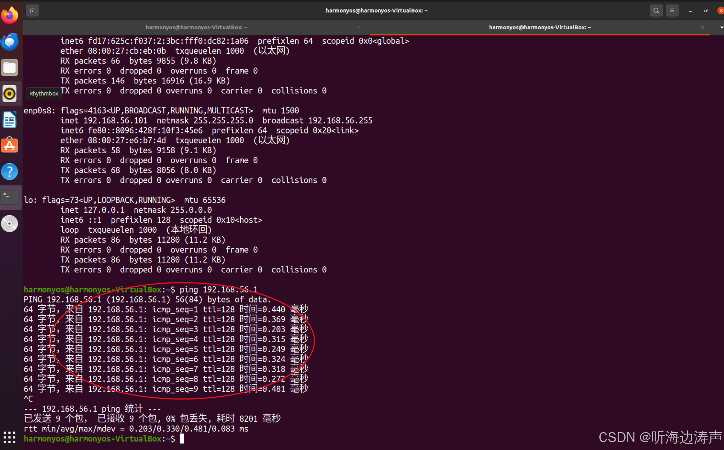This screenshot has height=450, width=724.
Task: Click the ping reply with icmp_seq=9
Action: pos(166,389)
